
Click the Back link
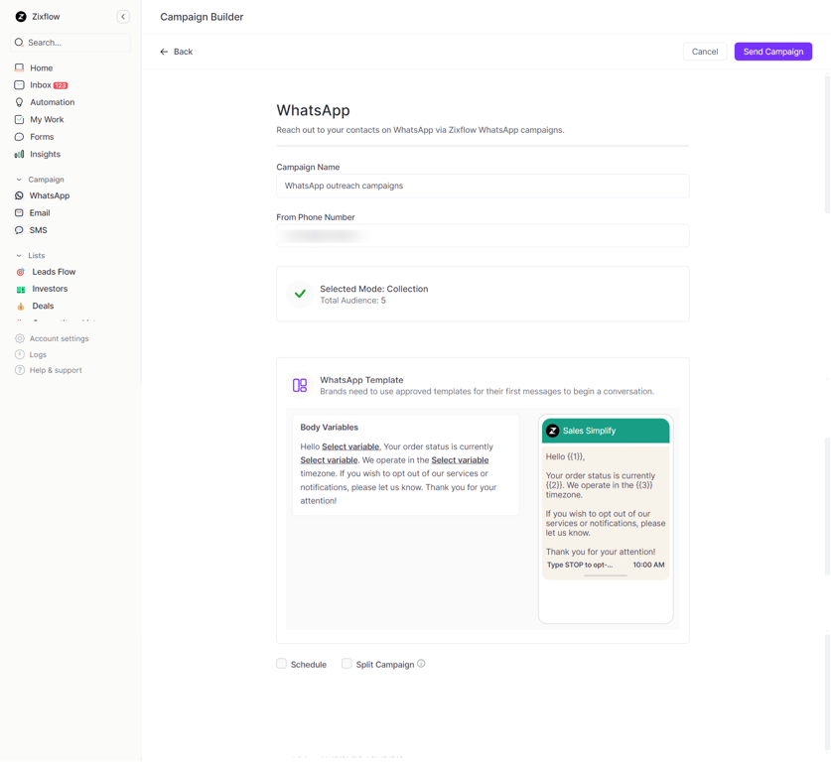click(x=176, y=51)
